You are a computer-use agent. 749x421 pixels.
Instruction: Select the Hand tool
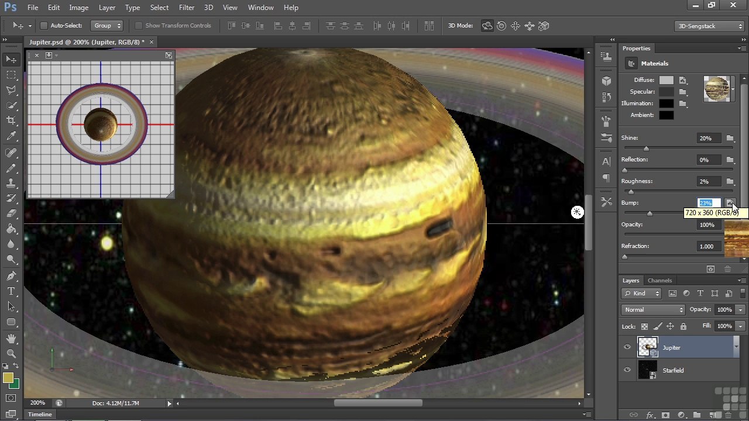pyautogui.click(x=11, y=338)
